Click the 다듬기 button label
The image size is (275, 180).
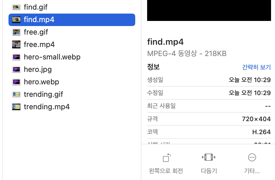coord(209,171)
